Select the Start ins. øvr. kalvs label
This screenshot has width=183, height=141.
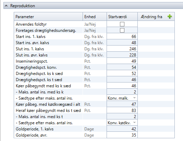(32, 43)
